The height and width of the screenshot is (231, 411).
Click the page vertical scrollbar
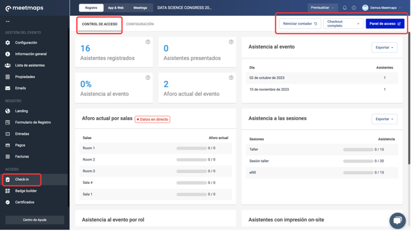[x=409, y=98]
